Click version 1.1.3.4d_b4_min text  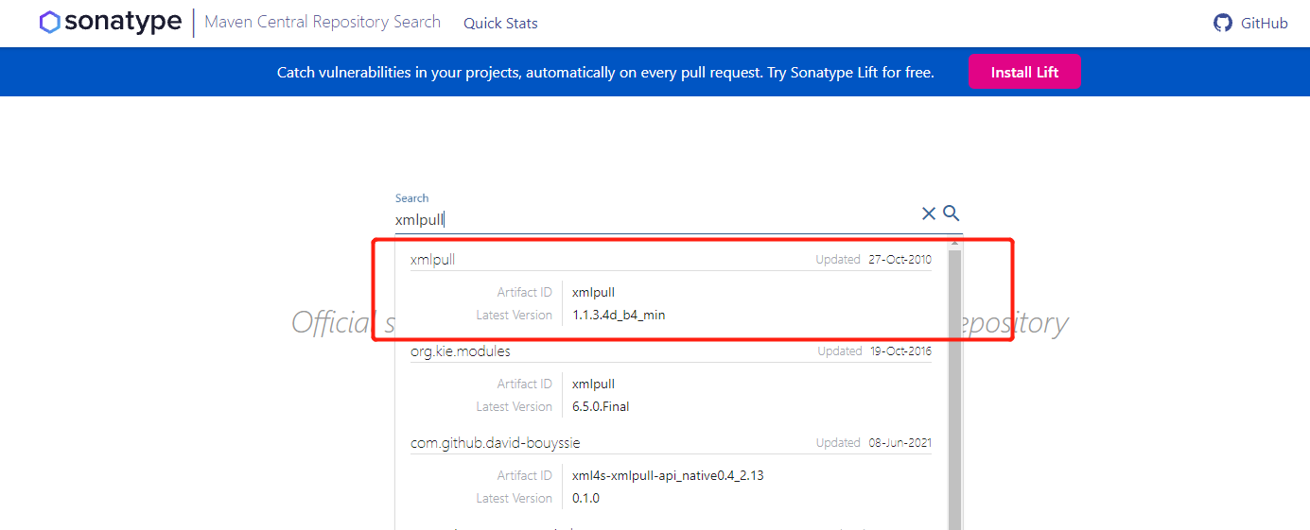[619, 315]
